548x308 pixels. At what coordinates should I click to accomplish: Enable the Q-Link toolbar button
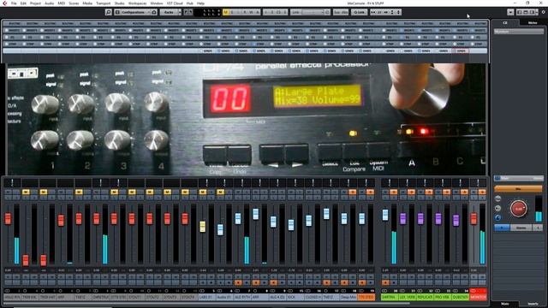359,12
